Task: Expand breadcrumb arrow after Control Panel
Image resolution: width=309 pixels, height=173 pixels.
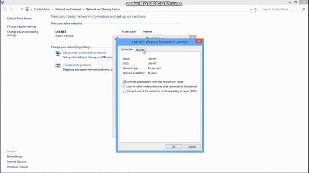Action: [x=53, y=9]
